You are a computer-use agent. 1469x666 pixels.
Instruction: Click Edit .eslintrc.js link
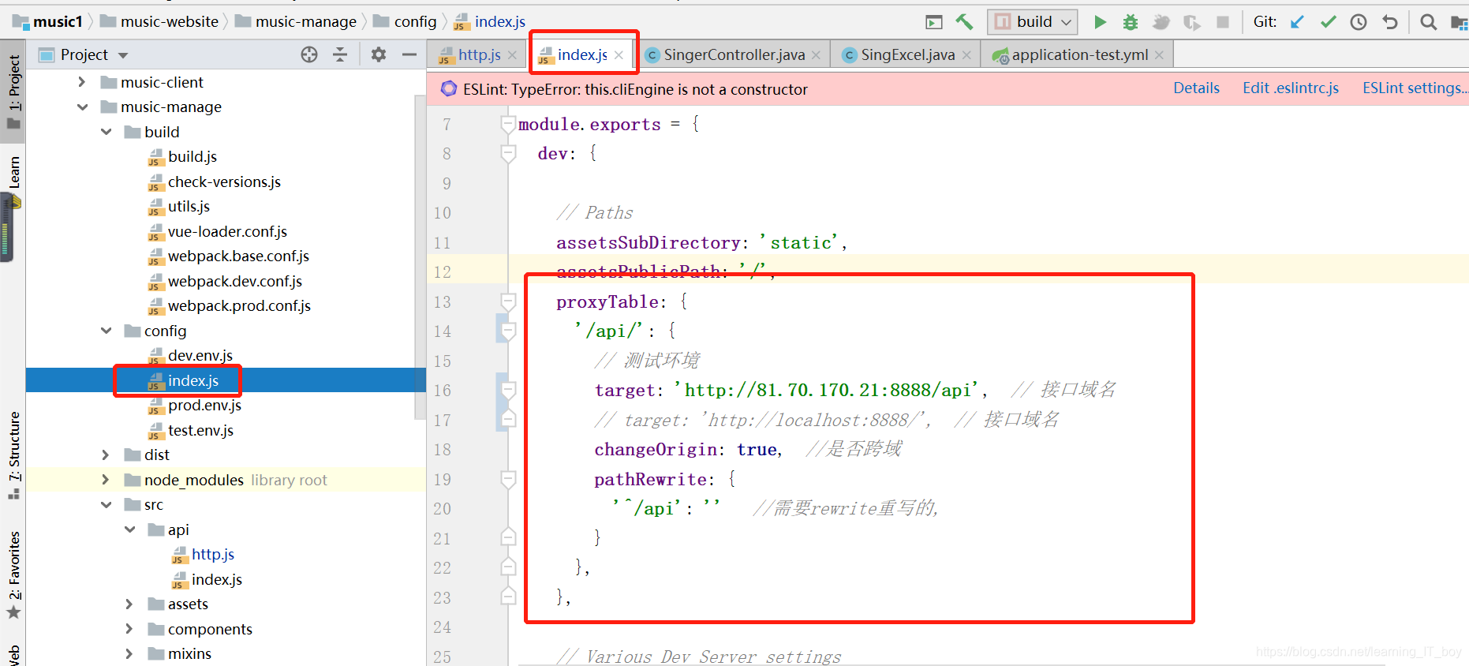click(1291, 88)
